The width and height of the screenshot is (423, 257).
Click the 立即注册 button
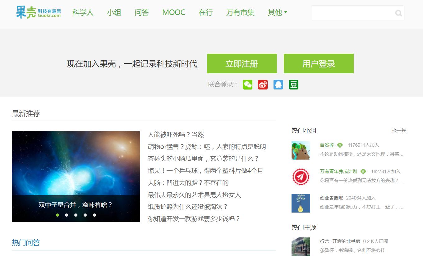(242, 64)
